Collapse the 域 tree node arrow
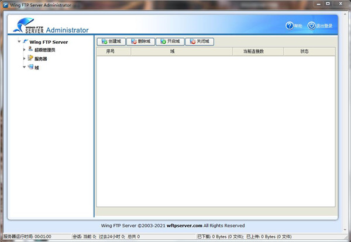The height and width of the screenshot is (242, 351). tap(24, 67)
